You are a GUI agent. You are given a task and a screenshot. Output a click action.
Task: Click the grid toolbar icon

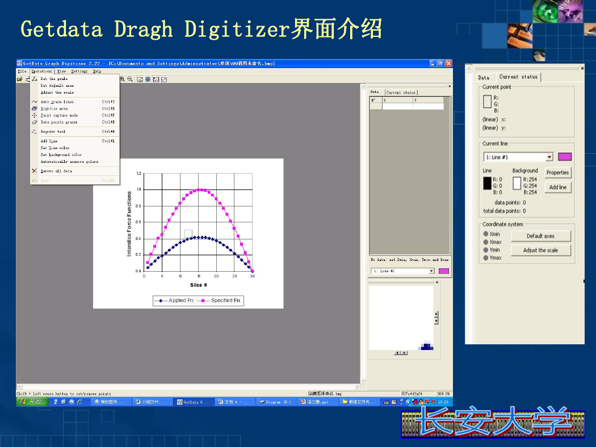tap(148, 79)
